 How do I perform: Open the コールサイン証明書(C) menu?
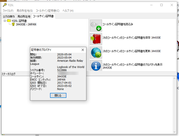(48, 11)
